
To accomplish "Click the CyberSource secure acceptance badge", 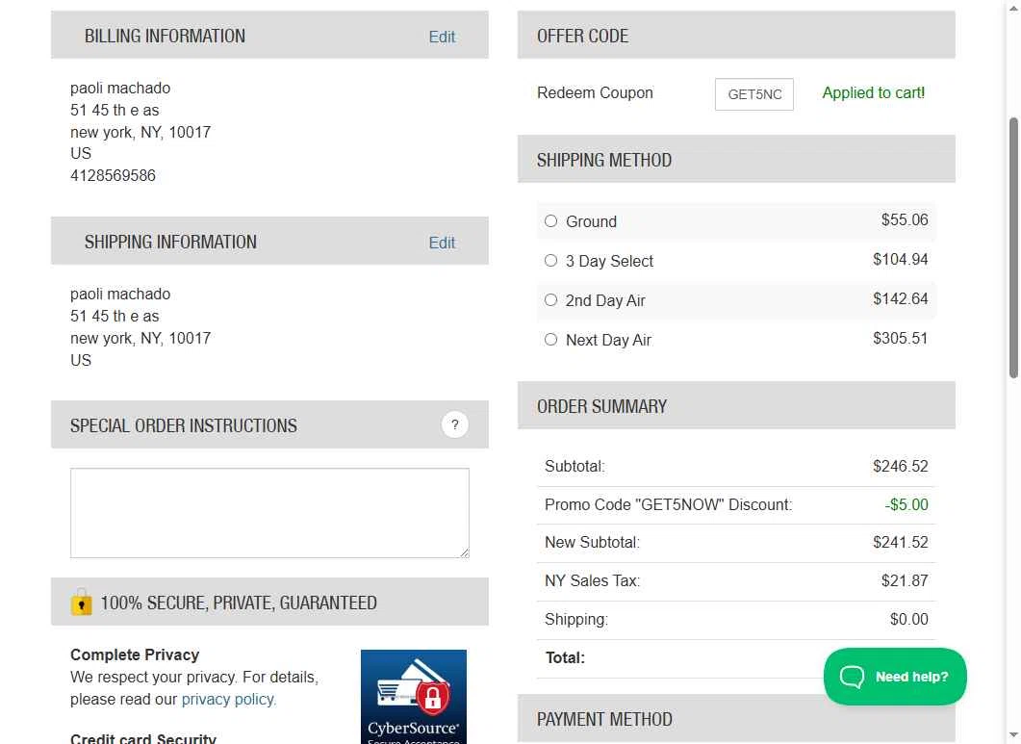I will coord(414,697).
